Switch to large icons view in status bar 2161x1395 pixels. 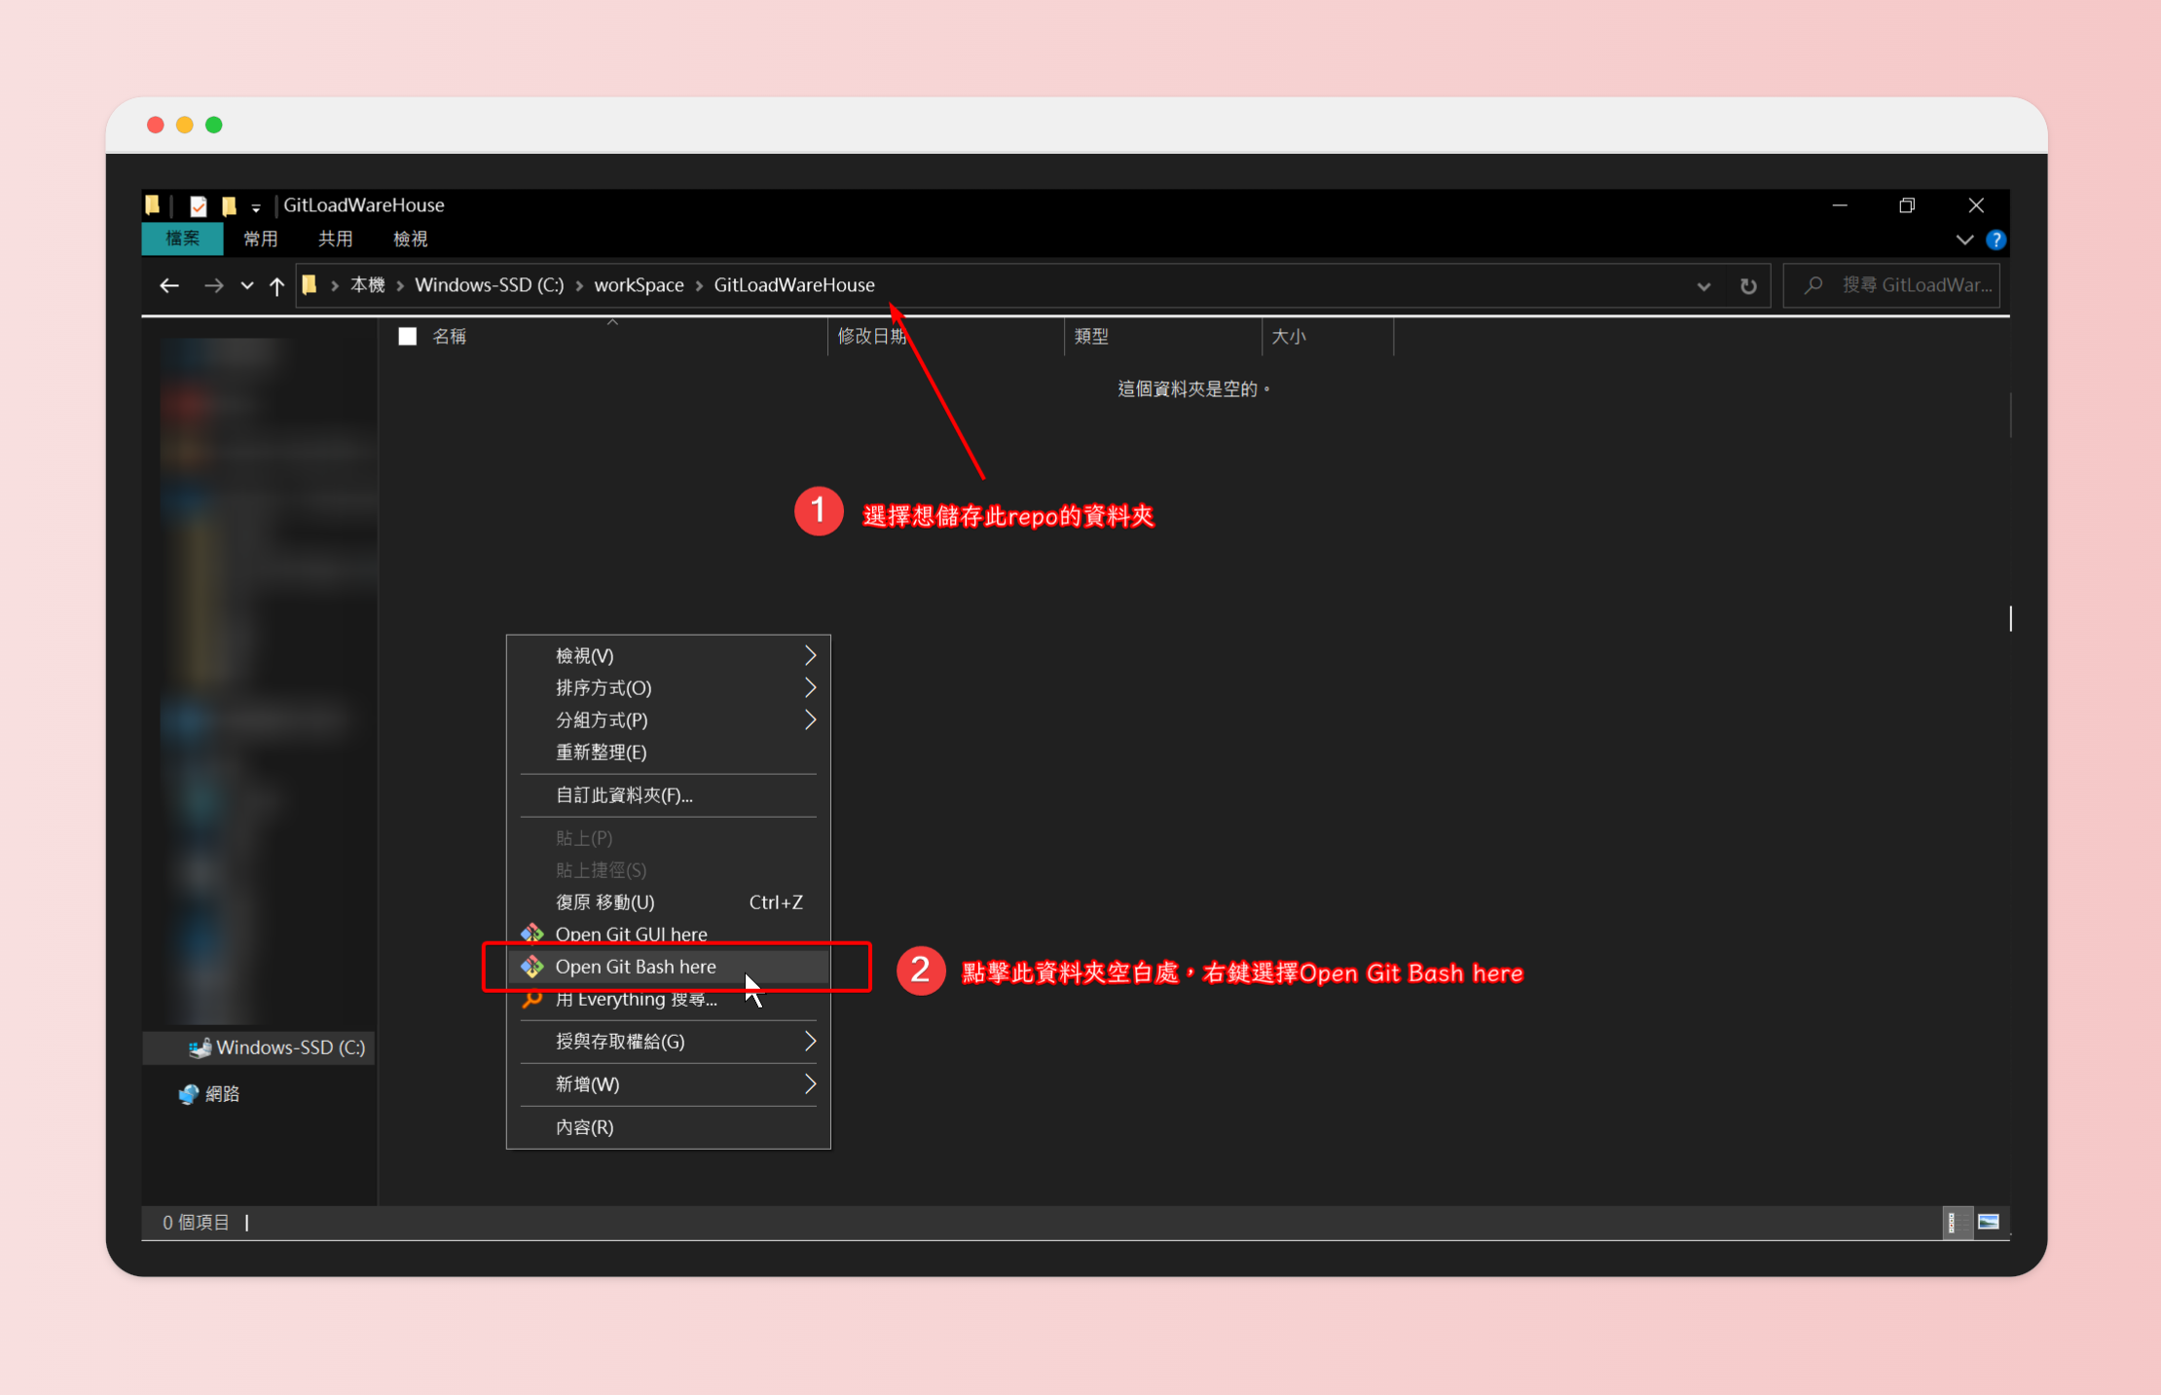click(x=1989, y=1223)
